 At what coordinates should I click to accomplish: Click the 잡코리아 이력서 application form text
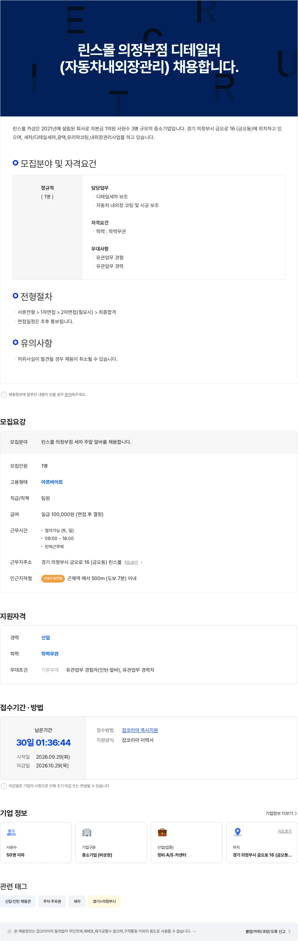[138, 740]
